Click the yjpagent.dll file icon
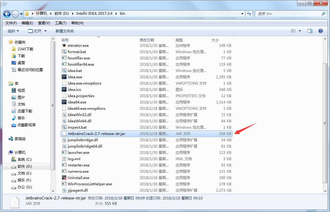The height and width of the screenshot is (212, 330). pyautogui.click(x=64, y=190)
